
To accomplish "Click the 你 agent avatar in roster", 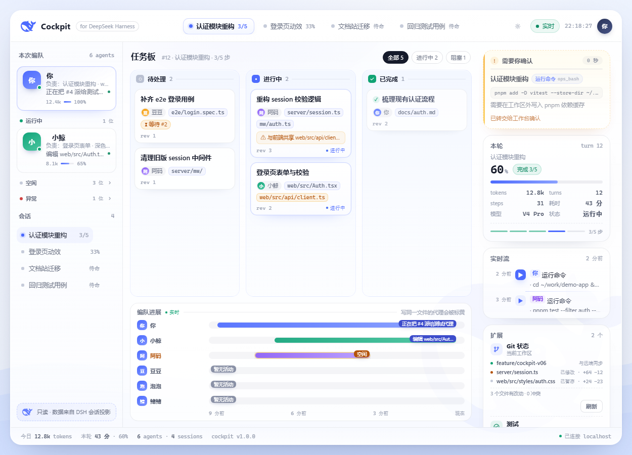I will 32,80.
